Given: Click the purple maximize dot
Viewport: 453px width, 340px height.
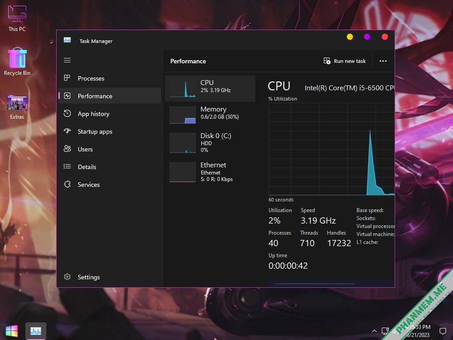Looking at the screenshot, I should (x=367, y=37).
